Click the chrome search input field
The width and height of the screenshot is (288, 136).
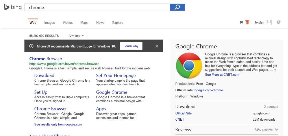pyautogui.click(x=97, y=7)
